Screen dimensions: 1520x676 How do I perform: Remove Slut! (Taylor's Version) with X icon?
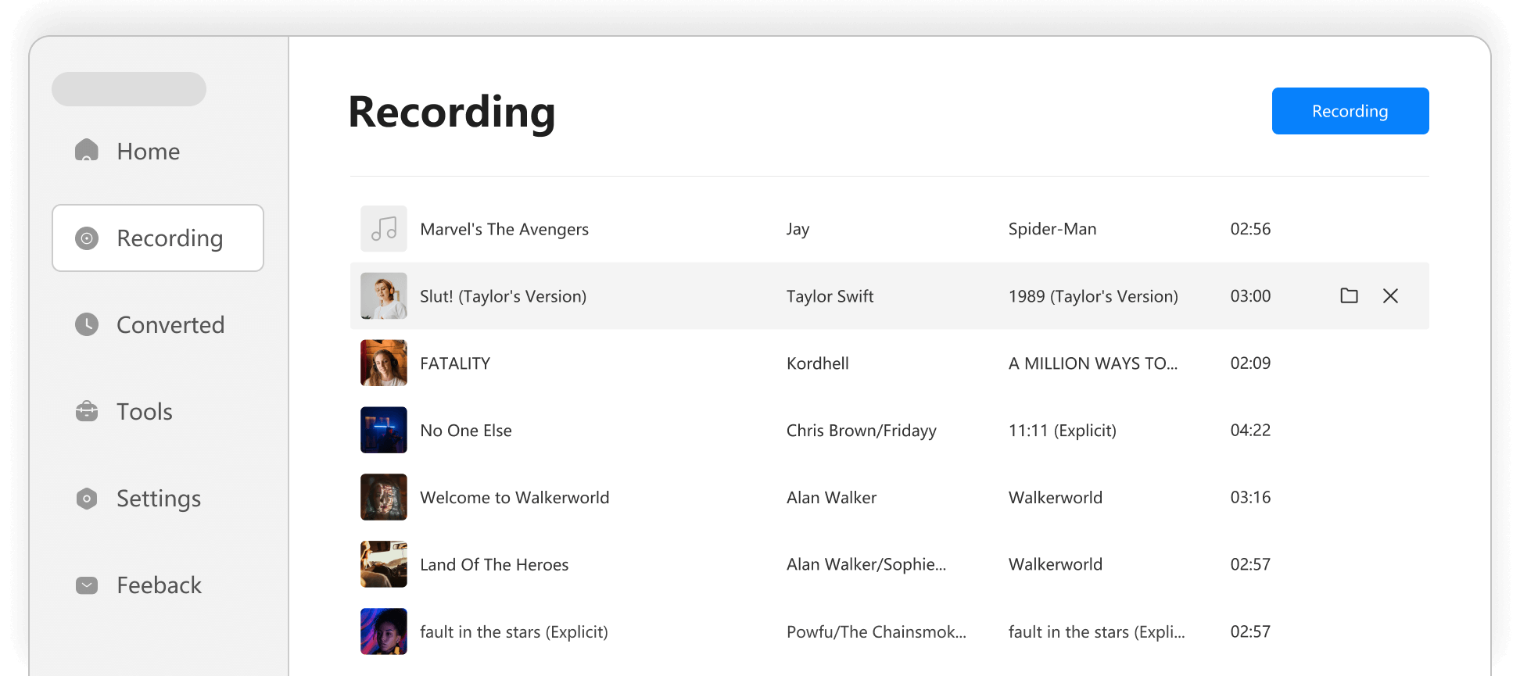coord(1390,295)
